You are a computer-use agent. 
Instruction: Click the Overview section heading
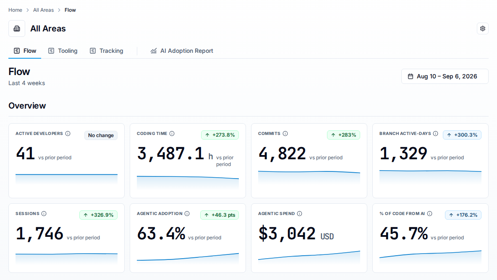(27, 106)
